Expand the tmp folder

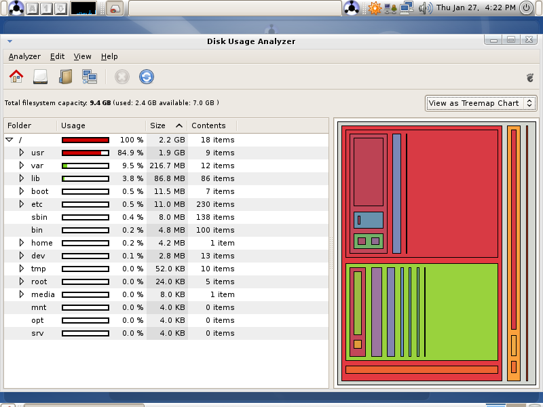(x=22, y=269)
